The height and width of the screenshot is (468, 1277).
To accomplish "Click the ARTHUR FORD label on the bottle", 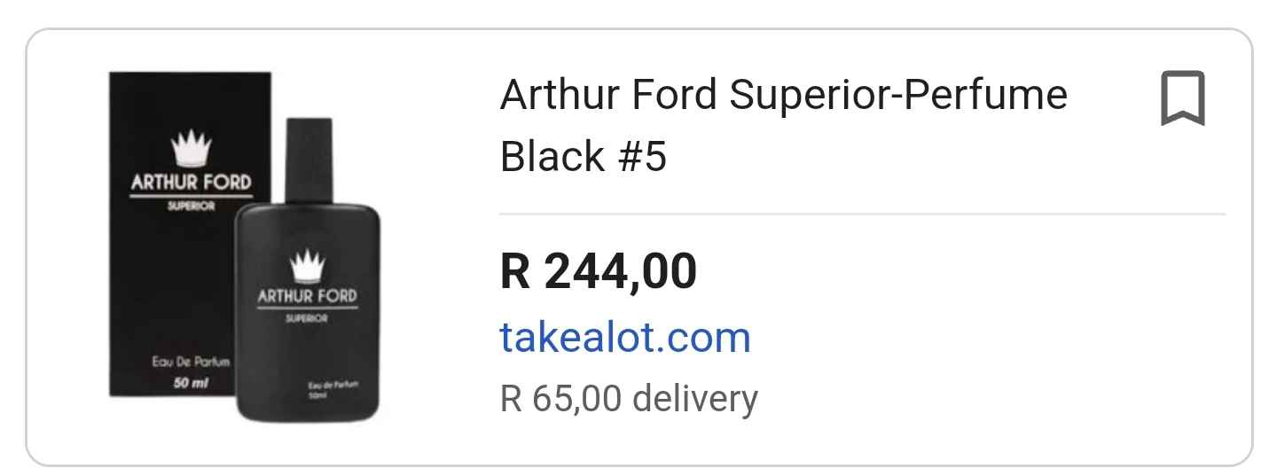I will [307, 296].
